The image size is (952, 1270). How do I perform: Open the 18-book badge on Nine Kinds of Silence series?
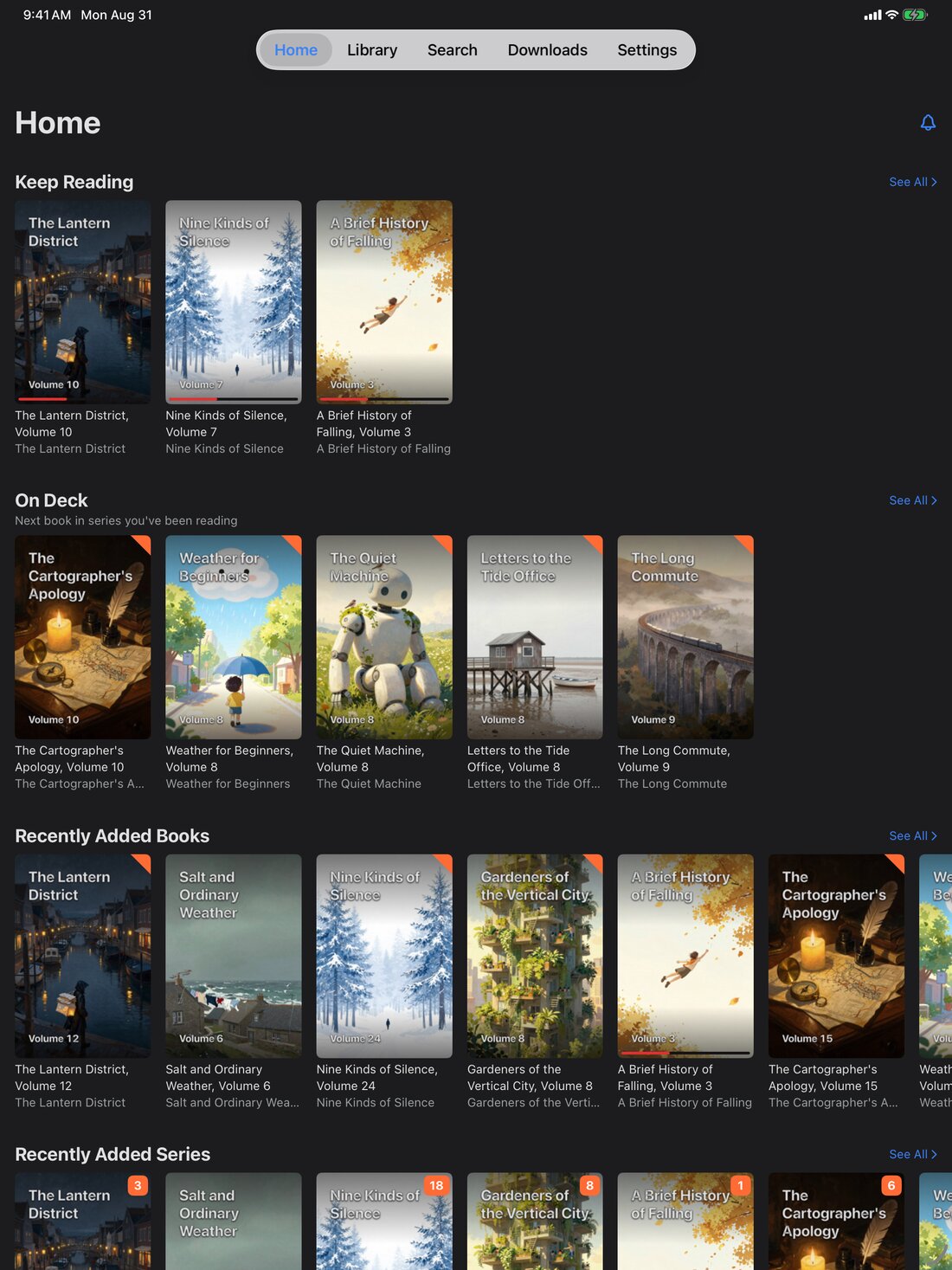(436, 1185)
